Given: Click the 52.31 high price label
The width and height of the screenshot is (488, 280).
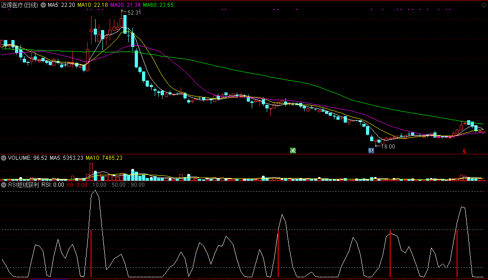Looking at the screenshot, I should tap(134, 13).
